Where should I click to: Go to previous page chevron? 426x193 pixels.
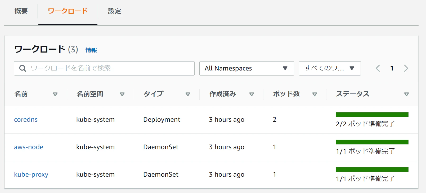click(378, 68)
